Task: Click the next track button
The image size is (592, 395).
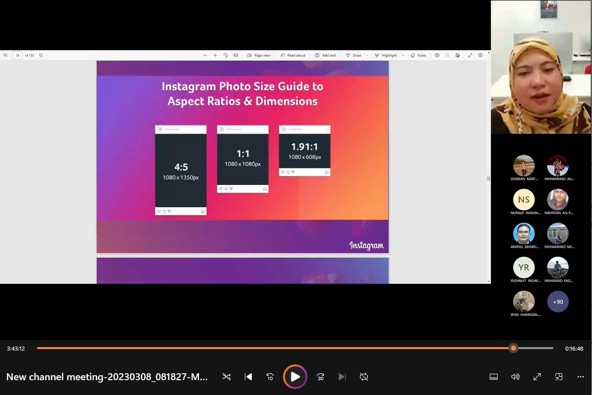Action: (342, 377)
